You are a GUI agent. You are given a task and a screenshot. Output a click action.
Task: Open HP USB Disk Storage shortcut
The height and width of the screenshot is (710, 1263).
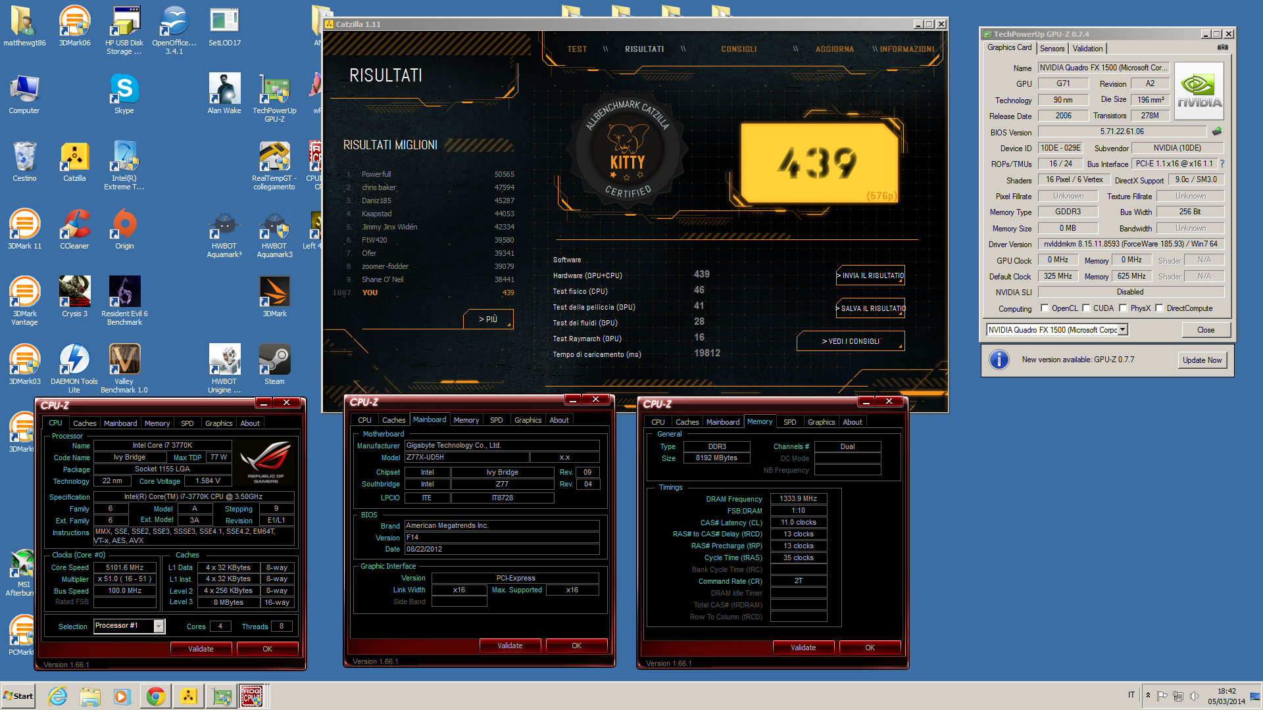click(x=124, y=30)
